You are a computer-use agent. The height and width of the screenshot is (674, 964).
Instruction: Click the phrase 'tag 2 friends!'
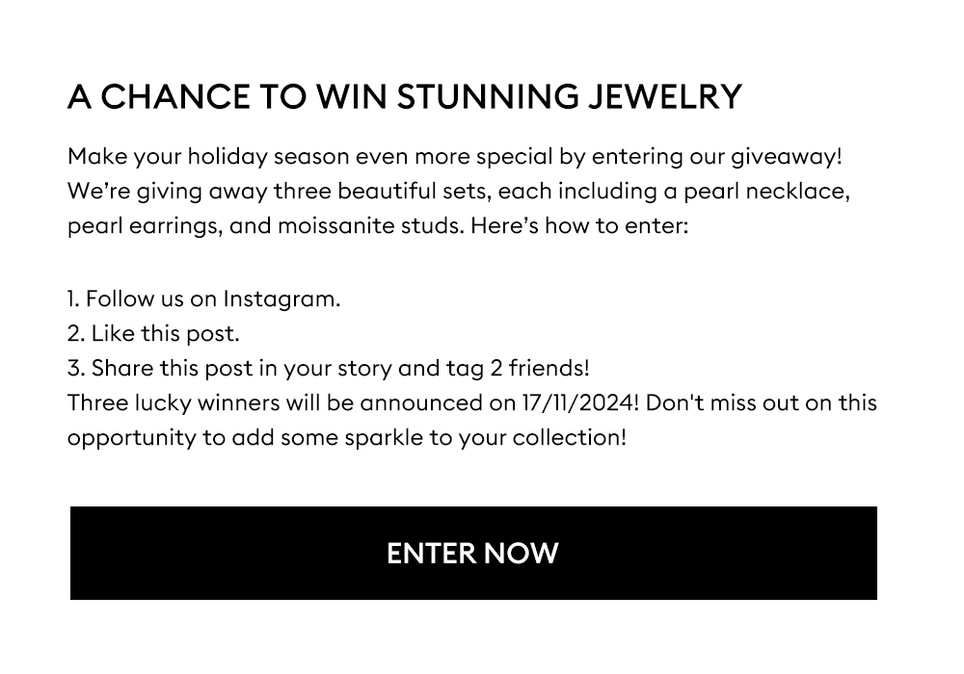[x=518, y=369]
